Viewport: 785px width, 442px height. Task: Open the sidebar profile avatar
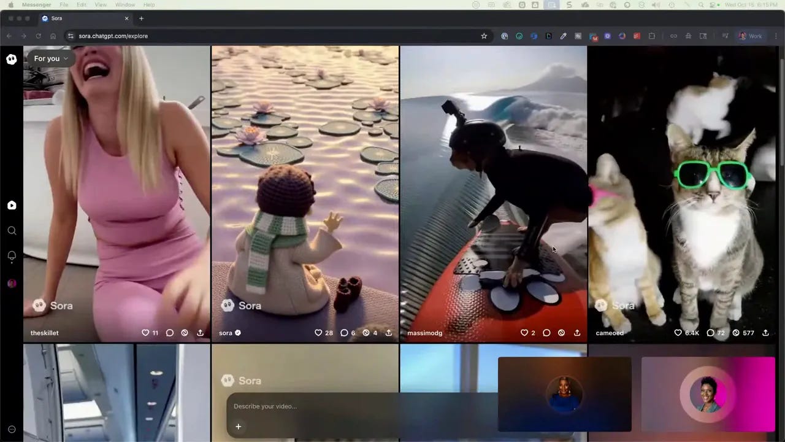12,284
